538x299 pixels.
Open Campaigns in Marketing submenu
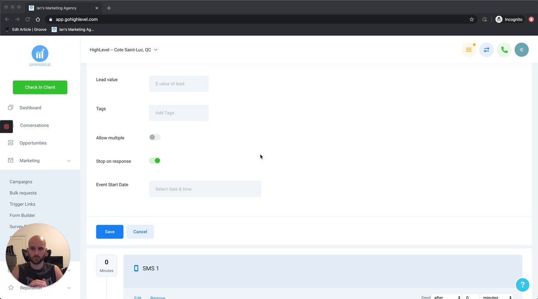(x=21, y=182)
